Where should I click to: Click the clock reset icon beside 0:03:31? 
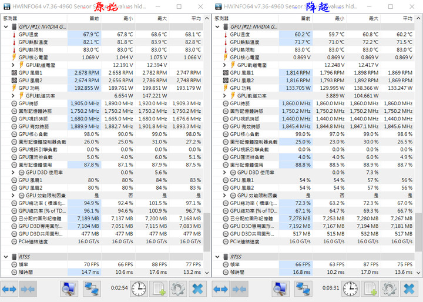[x=350, y=289]
